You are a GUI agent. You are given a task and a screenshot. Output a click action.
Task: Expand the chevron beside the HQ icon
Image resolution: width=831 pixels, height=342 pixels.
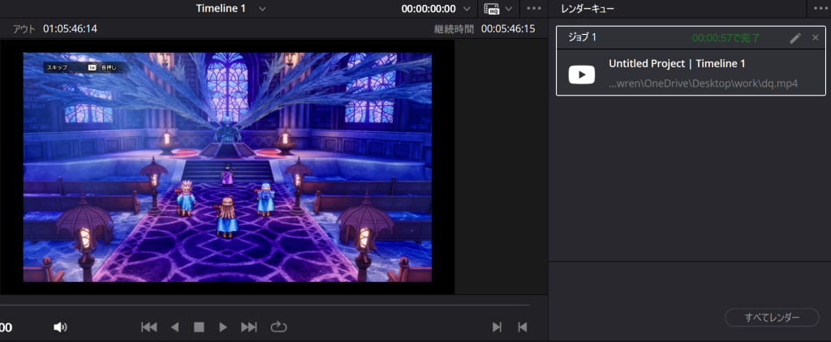(509, 9)
